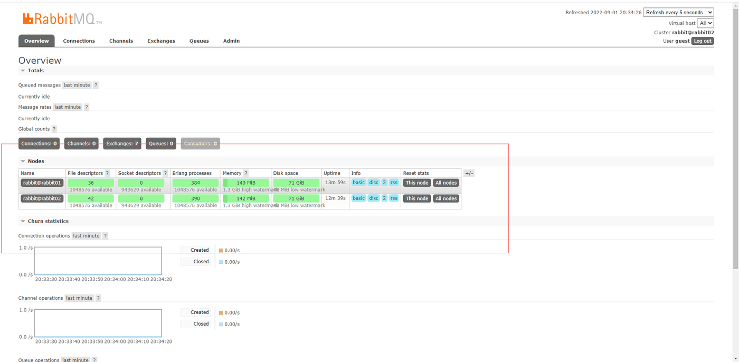Viewport: 739px width, 362px height.
Task: Switch to the Channels tab
Action: pyautogui.click(x=121, y=41)
